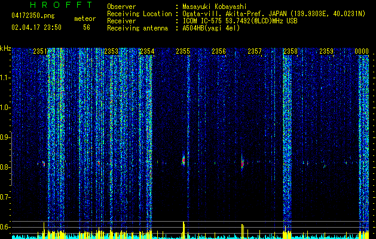Click the 0000 time marker
The width and height of the screenshot is (376, 239).
pos(362,51)
